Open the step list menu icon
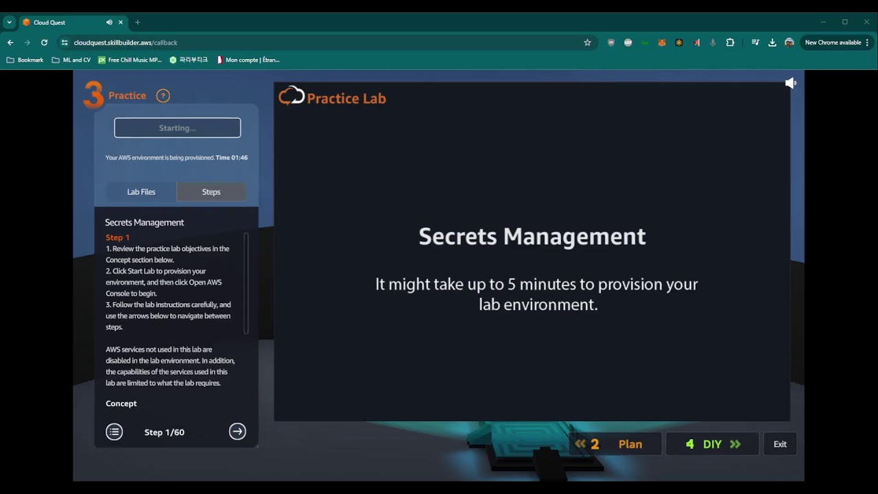 pyautogui.click(x=114, y=432)
